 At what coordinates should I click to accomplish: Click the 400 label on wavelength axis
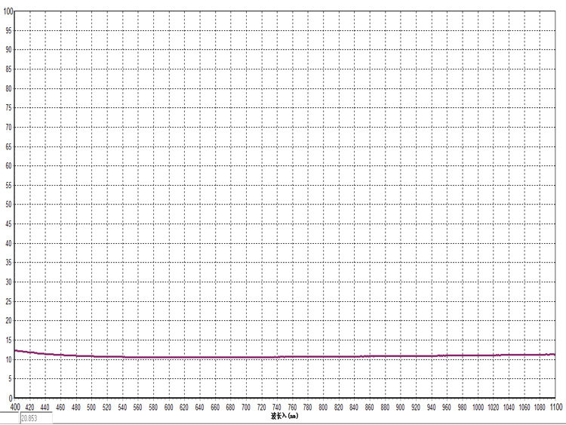[x=15, y=407]
